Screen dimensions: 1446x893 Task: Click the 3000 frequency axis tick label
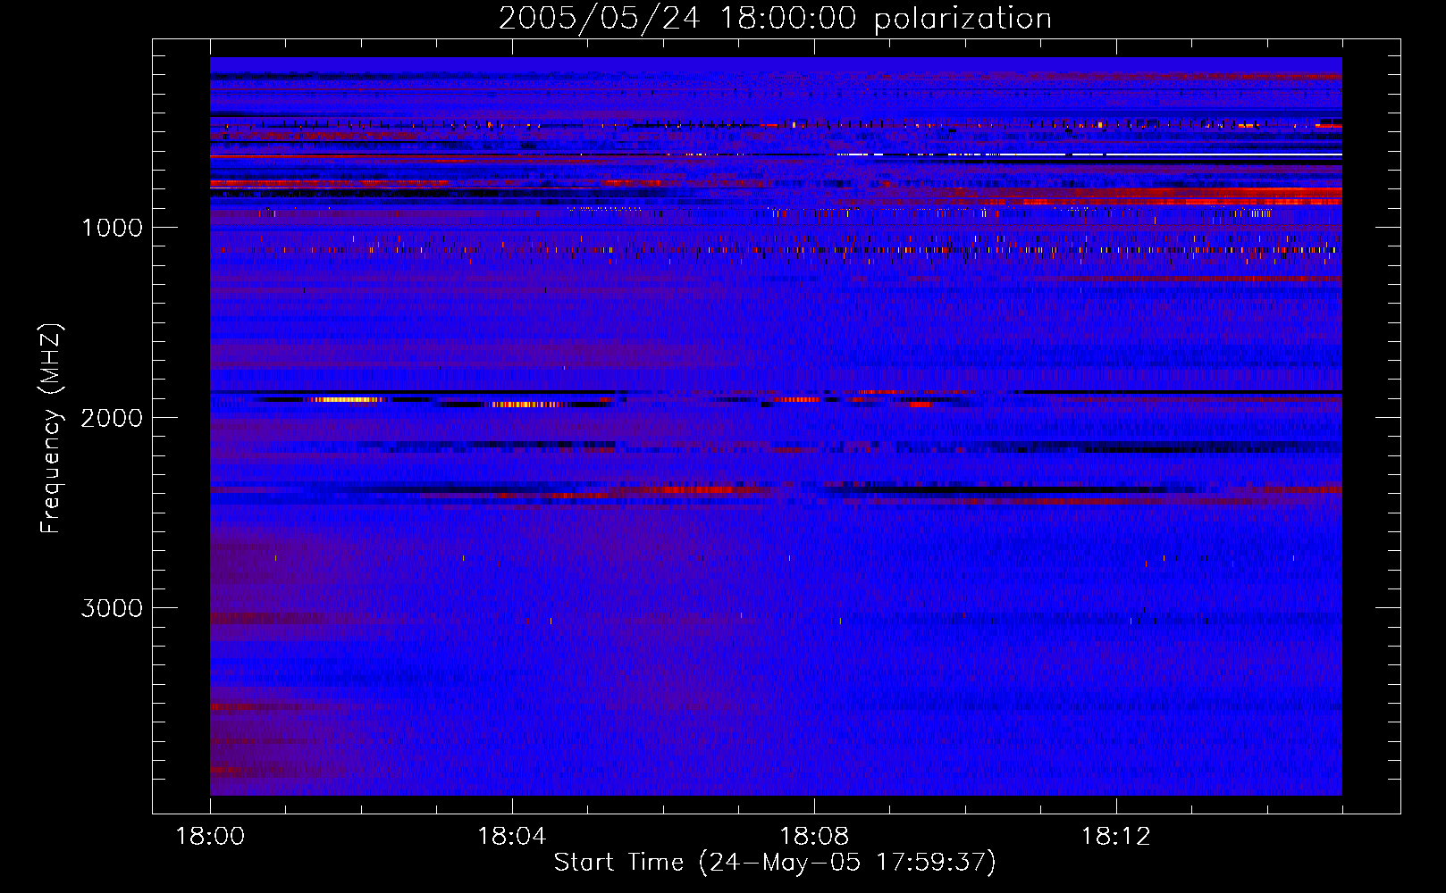coord(112,608)
